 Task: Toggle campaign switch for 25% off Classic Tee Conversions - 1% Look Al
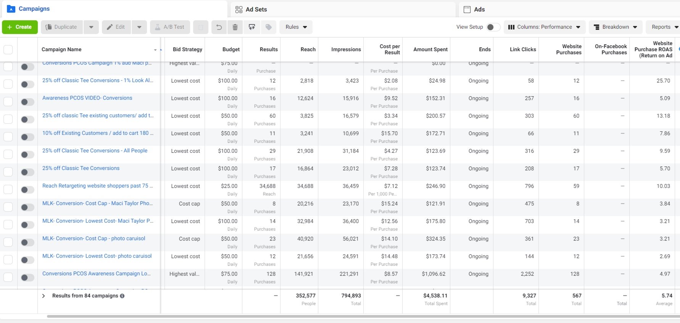click(27, 84)
